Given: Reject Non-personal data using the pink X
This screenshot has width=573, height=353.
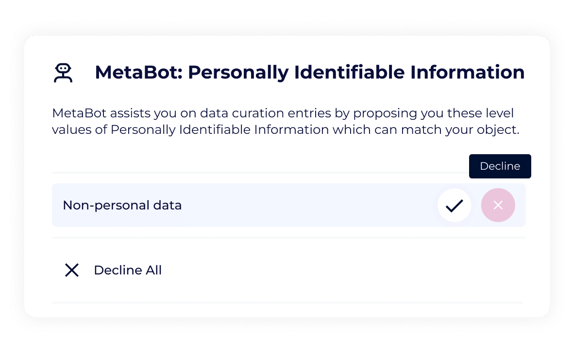Looking at the screenshot, I should pyautogui.click(x=498, y=205).
